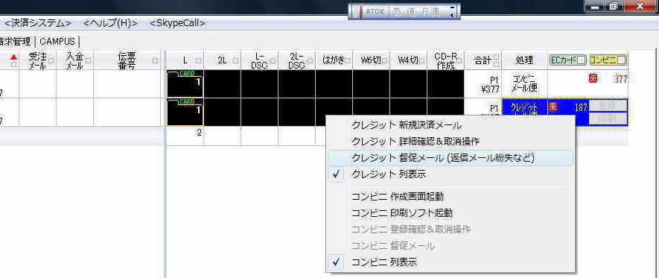The height and width of the screenshot is (278, 659).
Task: Click the ATOK toolbar arrow handle
Action: tap(452, 12)
